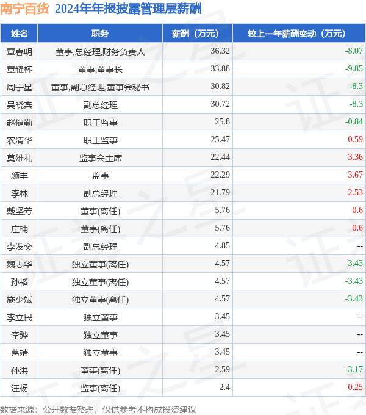
Task: Select the name 李立民
Action: coord(20,317)
